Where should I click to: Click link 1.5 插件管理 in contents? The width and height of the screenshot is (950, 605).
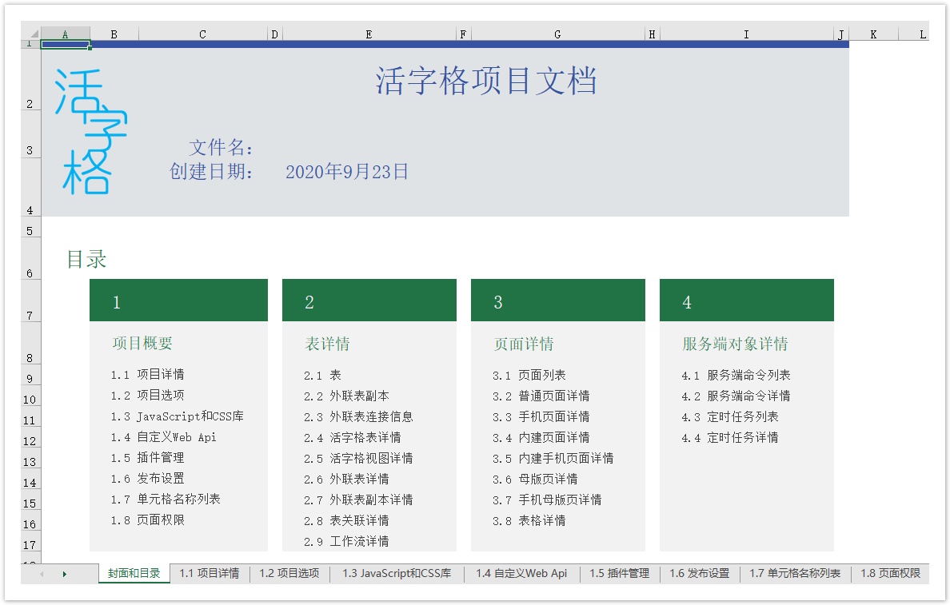click(x=147, y=458)
